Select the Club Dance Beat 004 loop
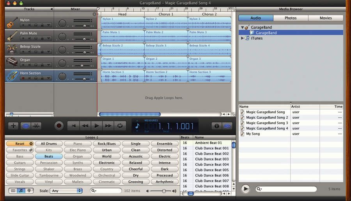Image resolution: width=351 pixels, height=201 pixels. tap(206, 164)
